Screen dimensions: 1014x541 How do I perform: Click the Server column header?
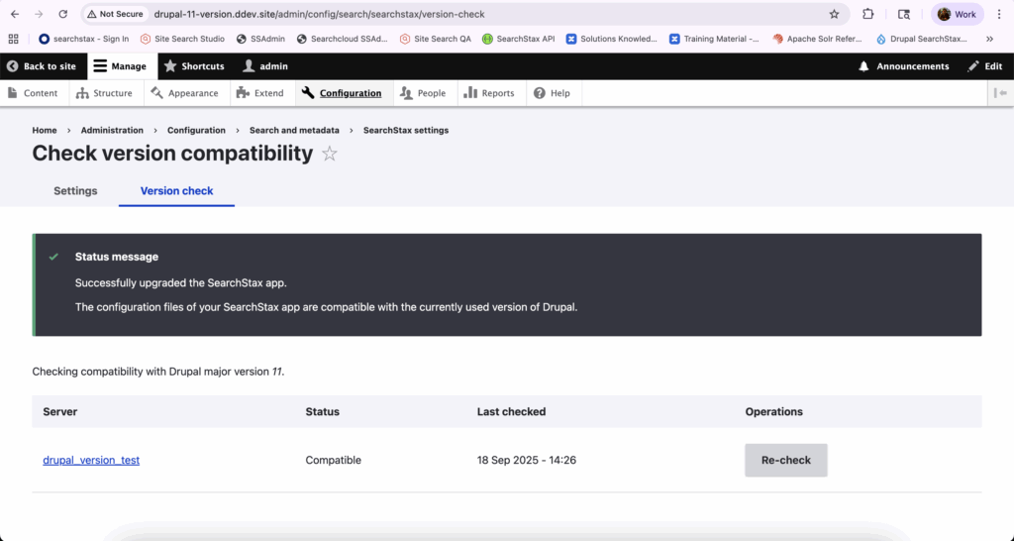(60, 411)
